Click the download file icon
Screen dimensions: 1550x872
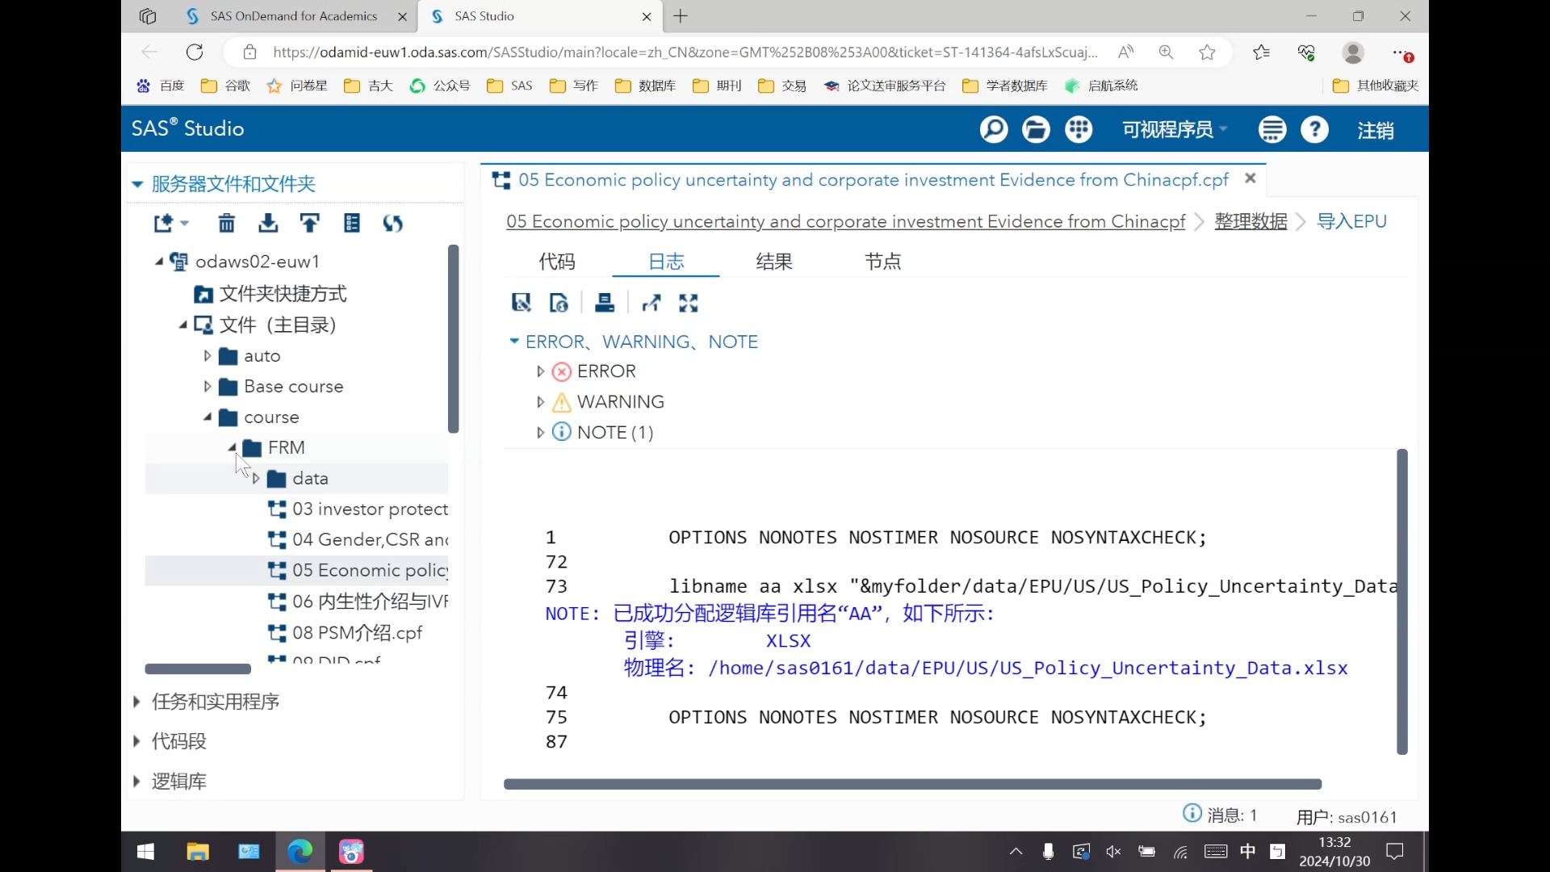pos(268,223)
